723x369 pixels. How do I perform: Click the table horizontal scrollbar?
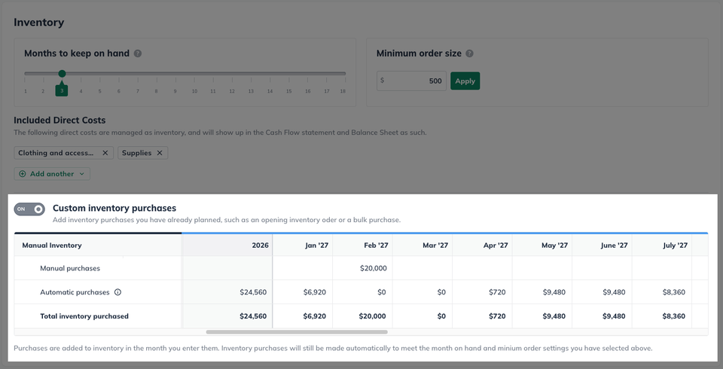(x=297, y=331)
